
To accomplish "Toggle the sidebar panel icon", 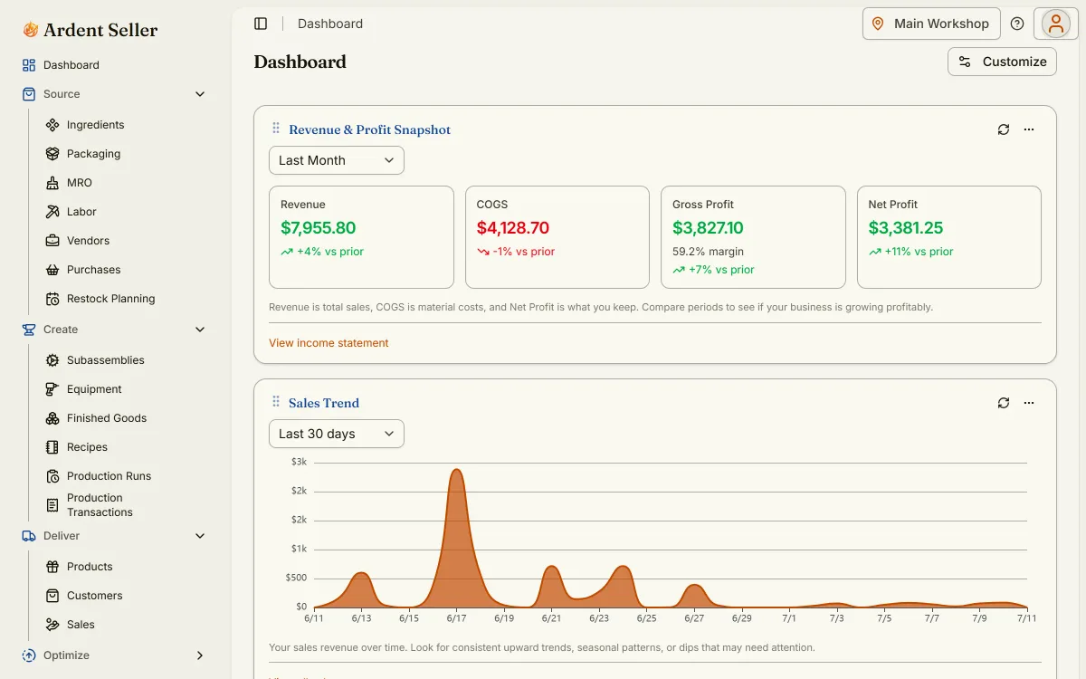I will point(261,24).
